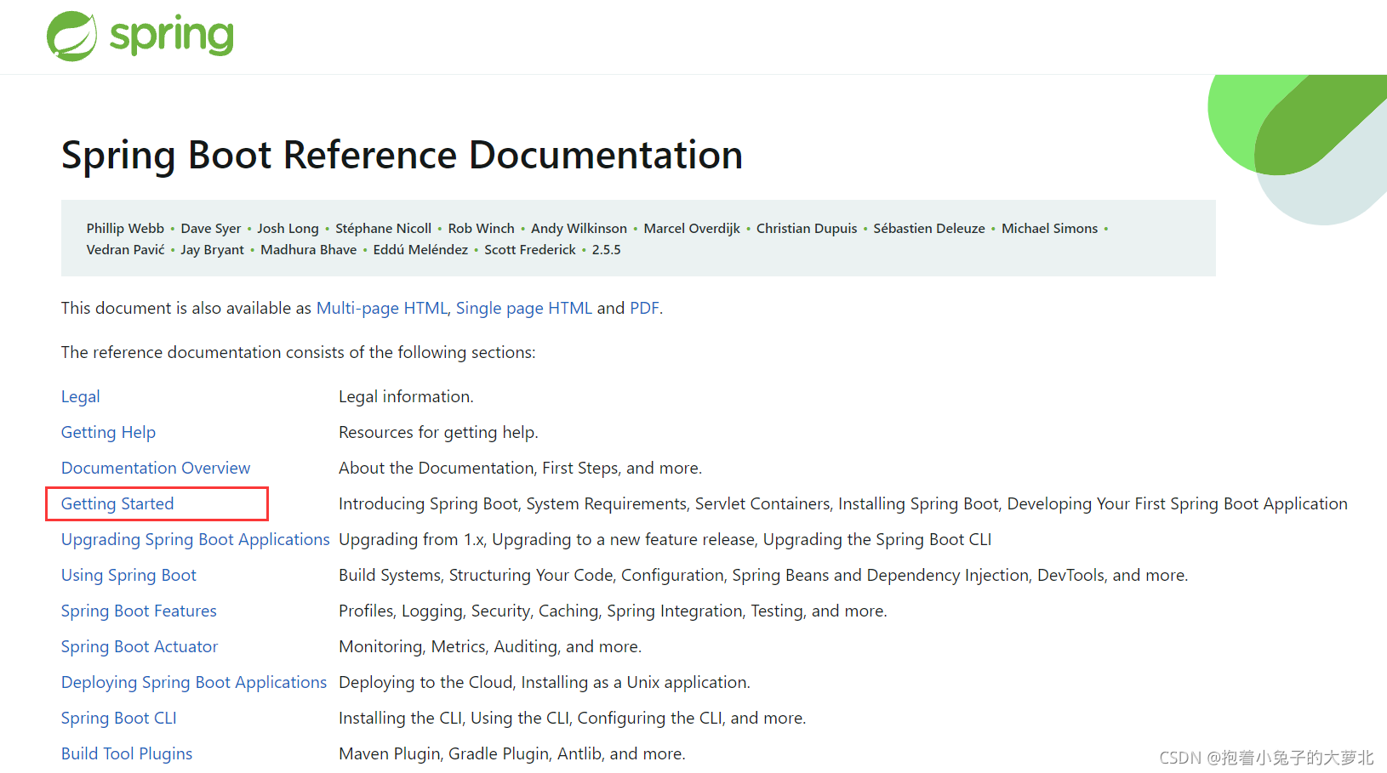Screen dimensions: 1387x773
Task: Click author name Jay Bryant
Action: click(212, 250)
